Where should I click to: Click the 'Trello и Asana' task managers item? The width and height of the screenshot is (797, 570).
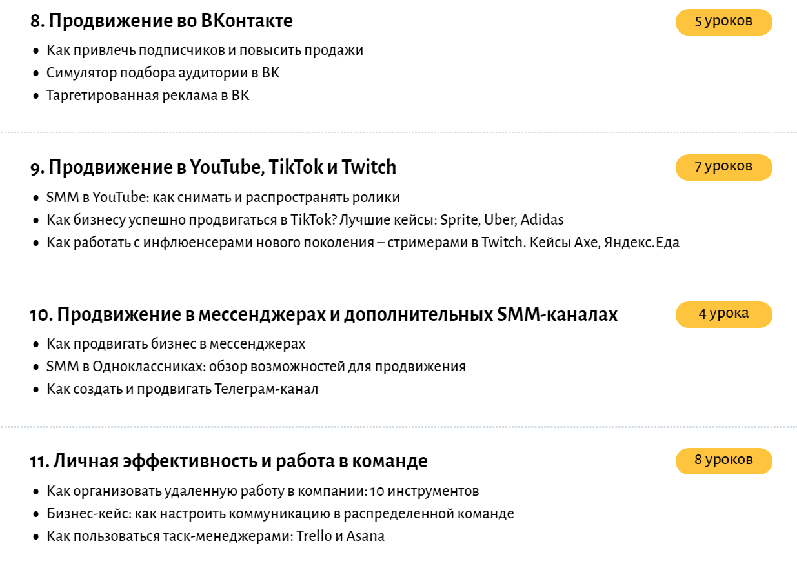click(215, 536)
